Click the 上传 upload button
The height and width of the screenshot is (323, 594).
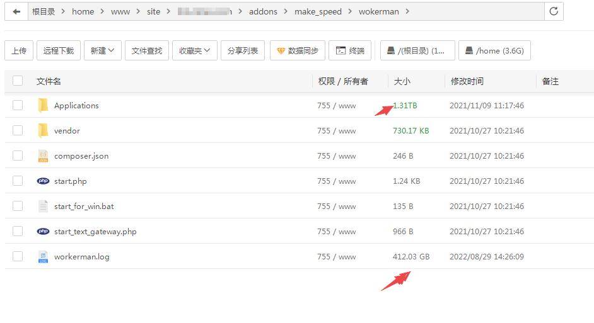(19, 50)
